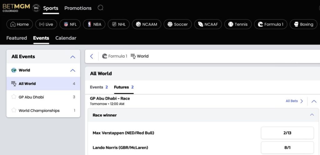Click the trophy icon beside All World

(x=14, y=84)
